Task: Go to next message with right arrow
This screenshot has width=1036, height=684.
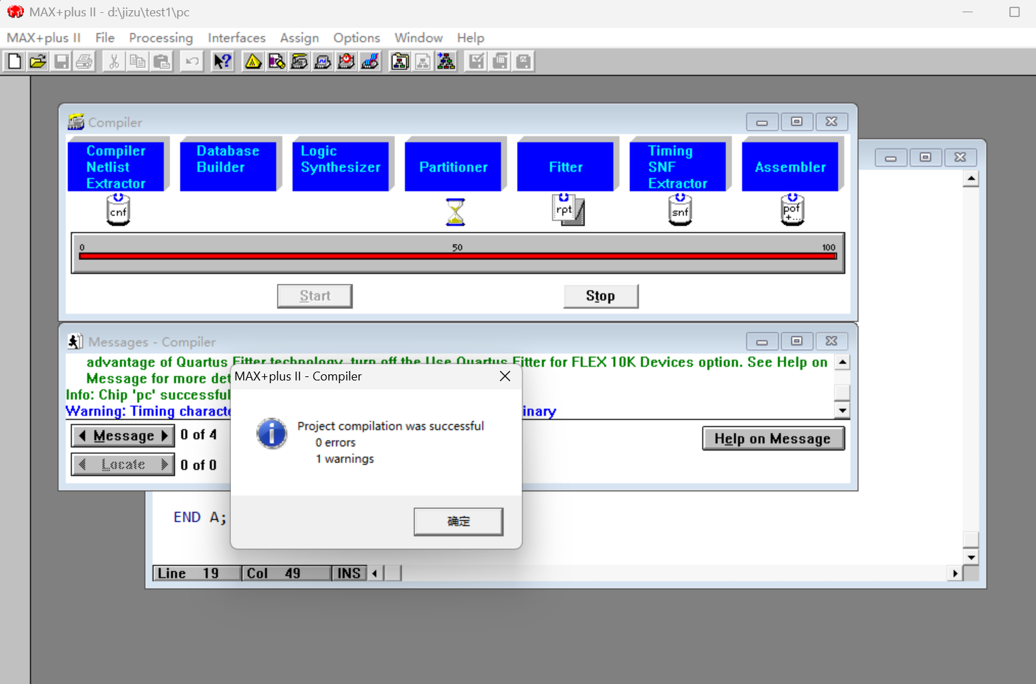Action: tap(165, 436)
